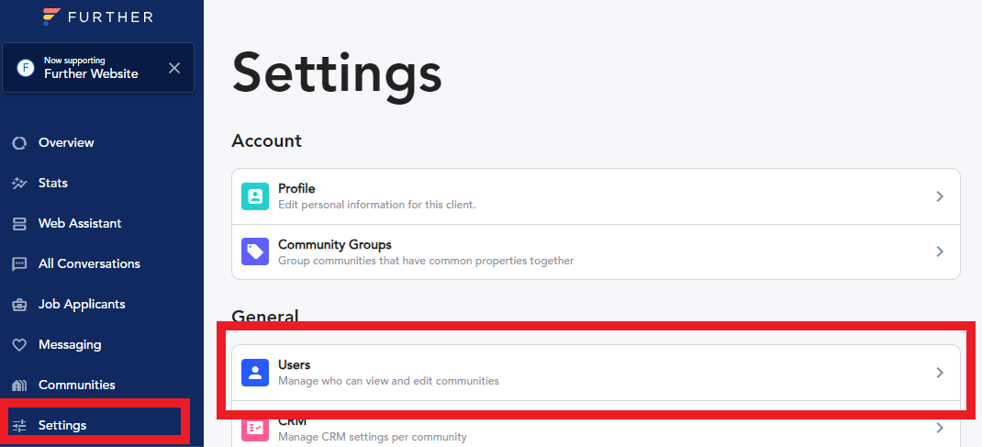The height and width of the screenshot is (447, 982).
Task: Click the Web Assistant icon in sidebar
Action: pos(18,224)
